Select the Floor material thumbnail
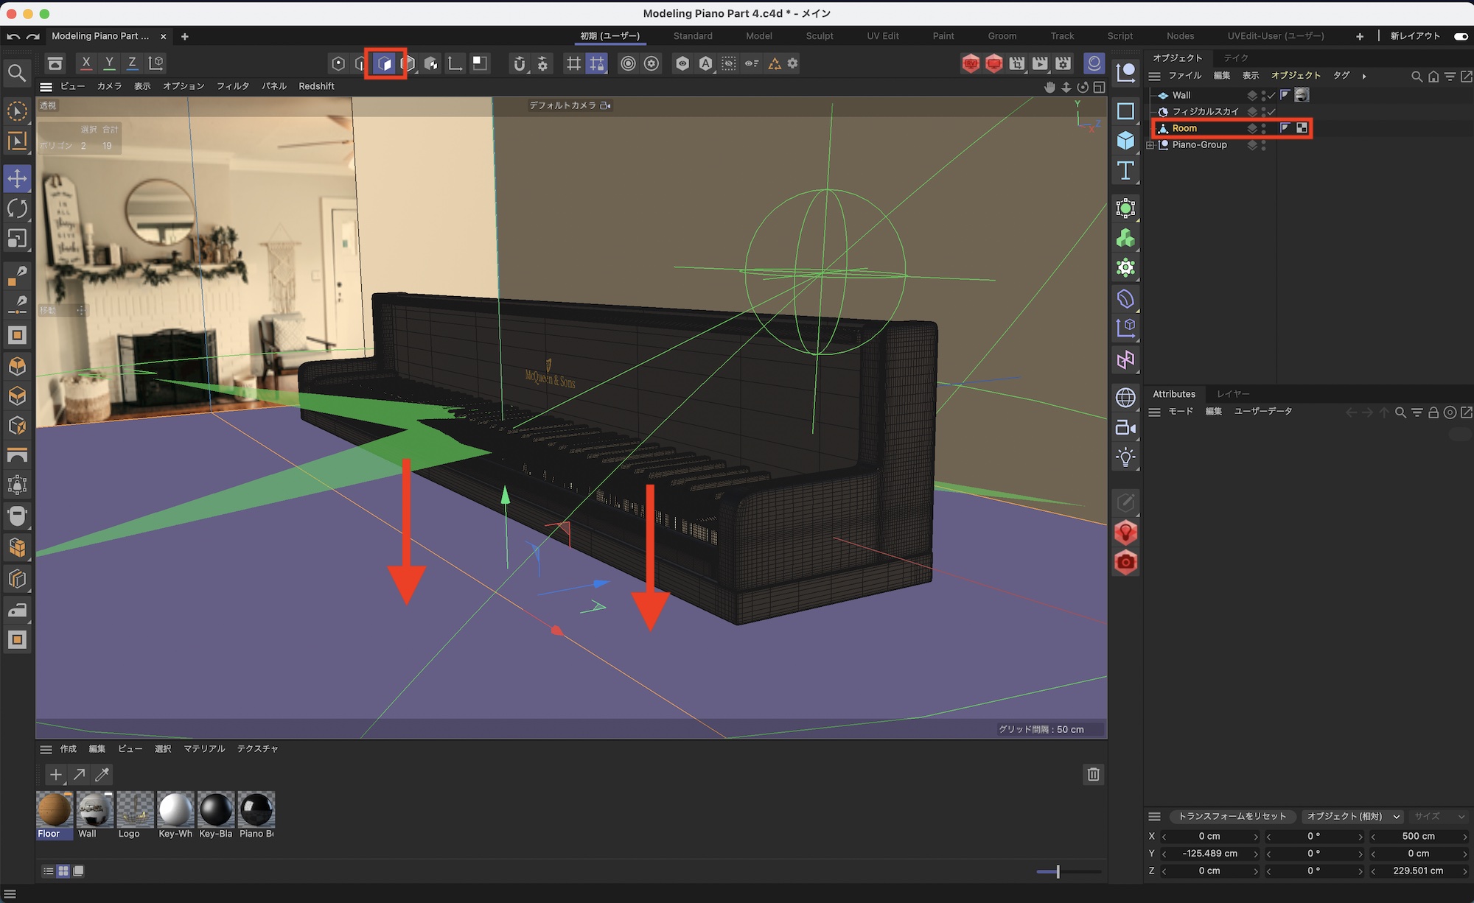This screenshot has height=903, width=1474. 54,810
